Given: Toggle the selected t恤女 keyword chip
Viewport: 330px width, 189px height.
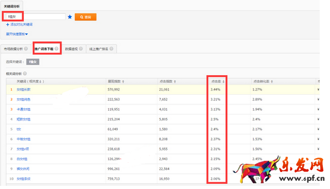Looking at the screenshot, I should pyautogui.click(x=33, y=62).
